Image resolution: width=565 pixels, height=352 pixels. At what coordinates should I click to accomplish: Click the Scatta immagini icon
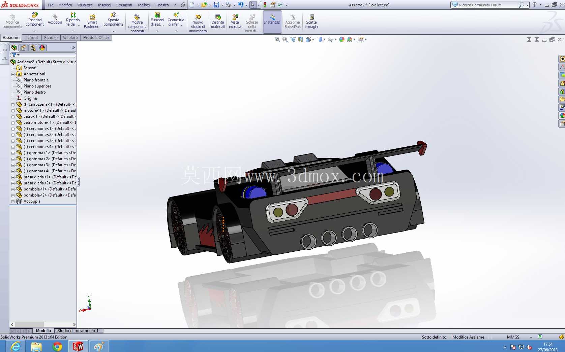coord(311,22)
